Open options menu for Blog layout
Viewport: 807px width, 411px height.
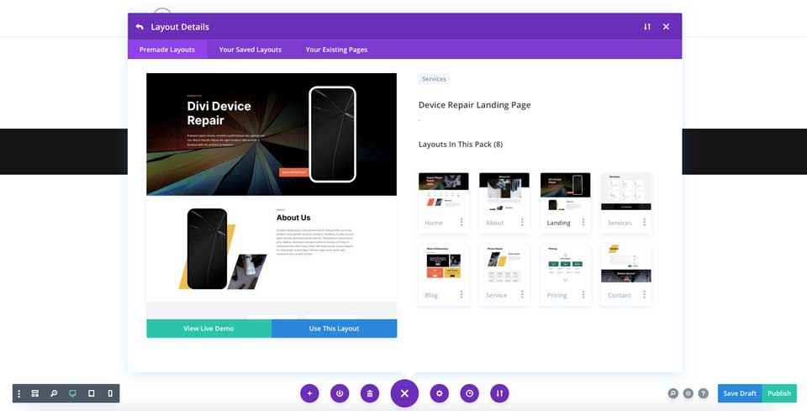click(462, 295)
